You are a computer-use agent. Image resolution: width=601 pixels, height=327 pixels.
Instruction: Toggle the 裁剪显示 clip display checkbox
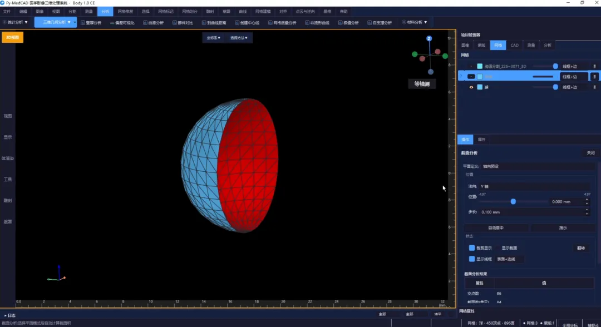coord(472,247)
